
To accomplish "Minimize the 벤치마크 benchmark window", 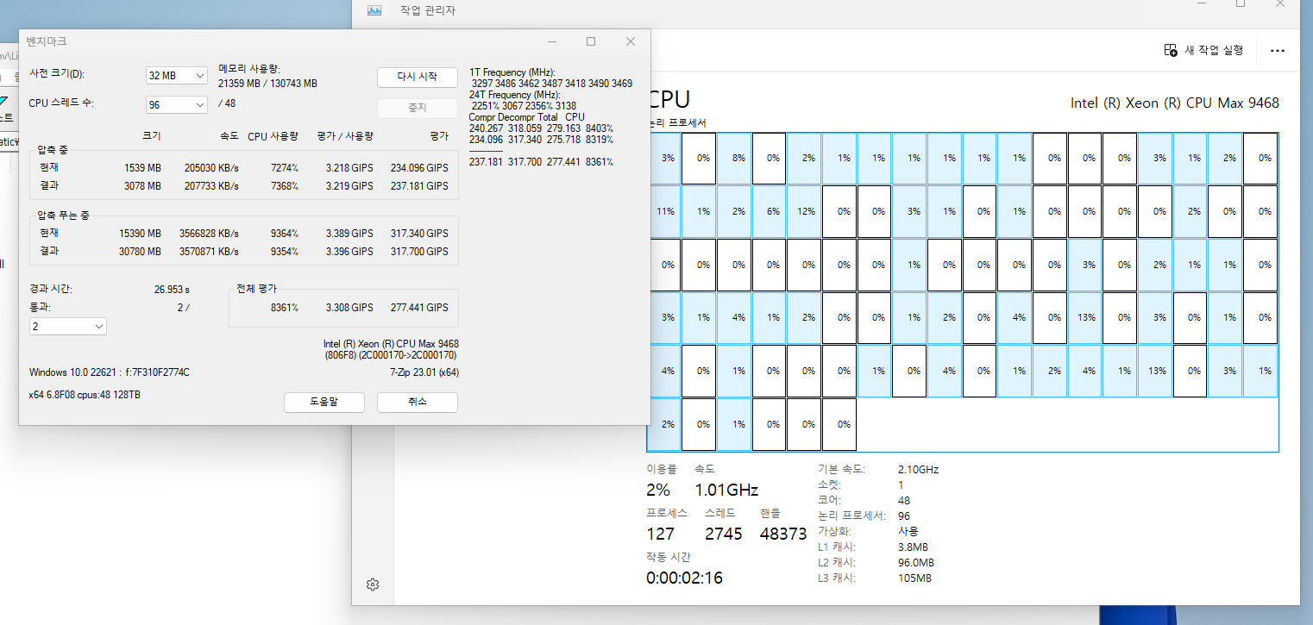I will coord(551,41).
